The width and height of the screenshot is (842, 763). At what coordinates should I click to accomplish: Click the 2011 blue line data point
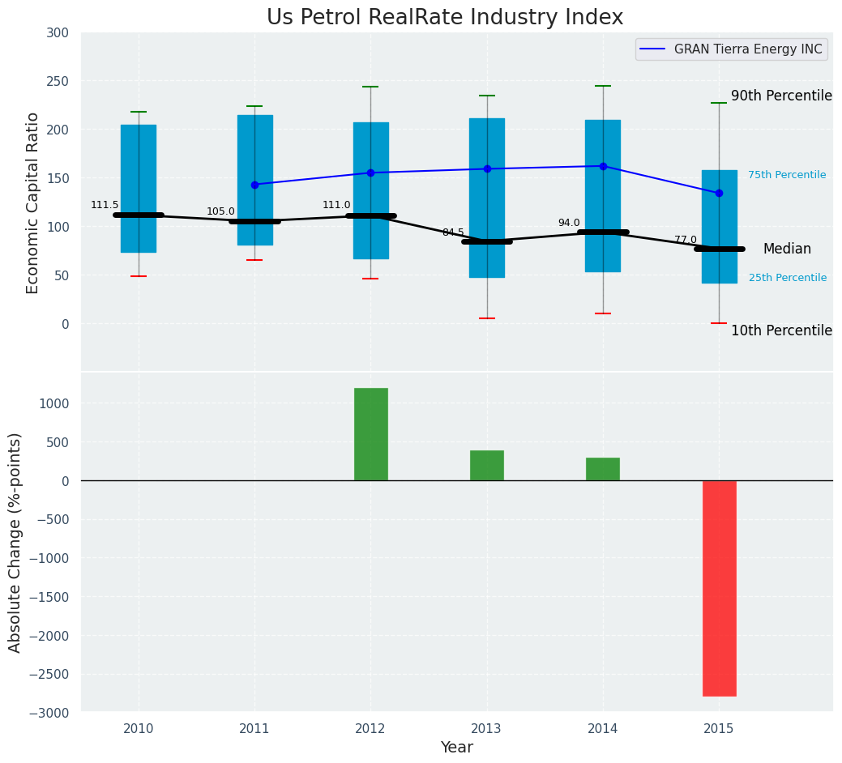pyautogui.click(x=254, y=185)
